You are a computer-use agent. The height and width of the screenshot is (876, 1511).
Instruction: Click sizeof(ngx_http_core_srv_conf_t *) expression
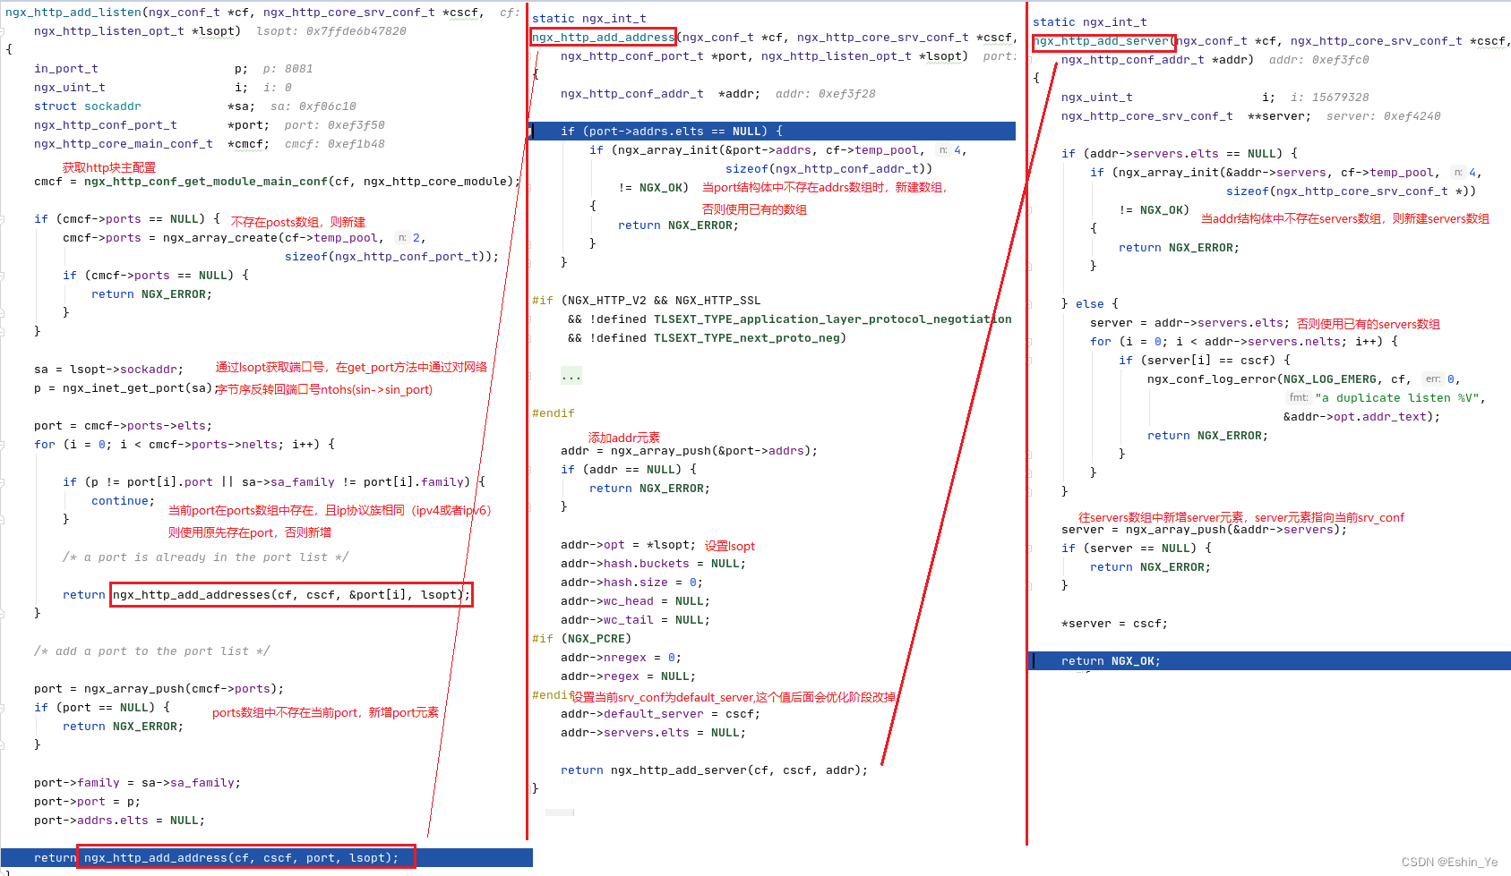tap(1351, 191)
